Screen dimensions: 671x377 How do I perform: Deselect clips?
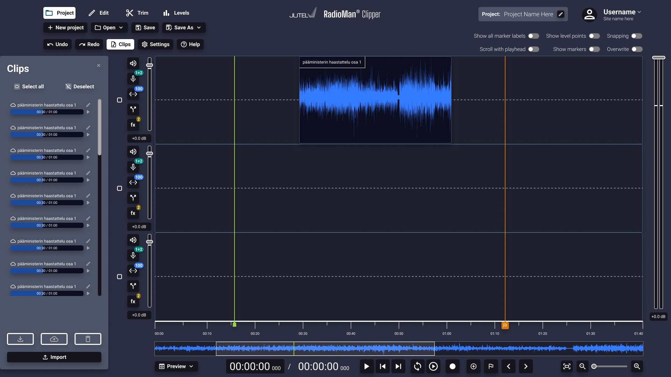point(80,87)
